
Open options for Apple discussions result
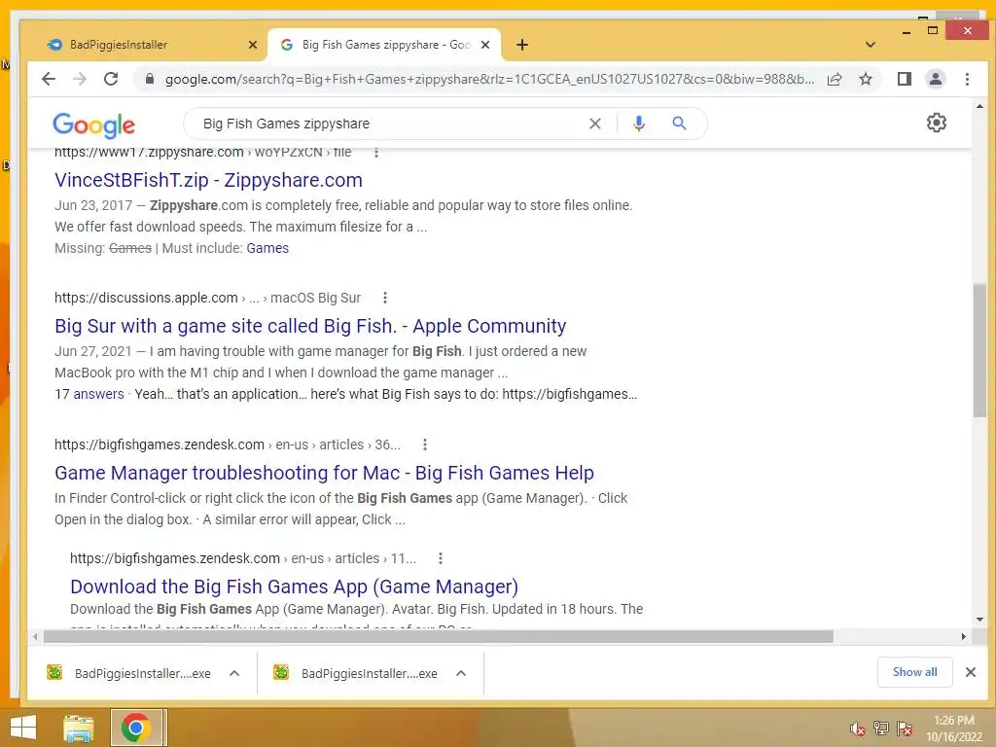click(385, 298)
